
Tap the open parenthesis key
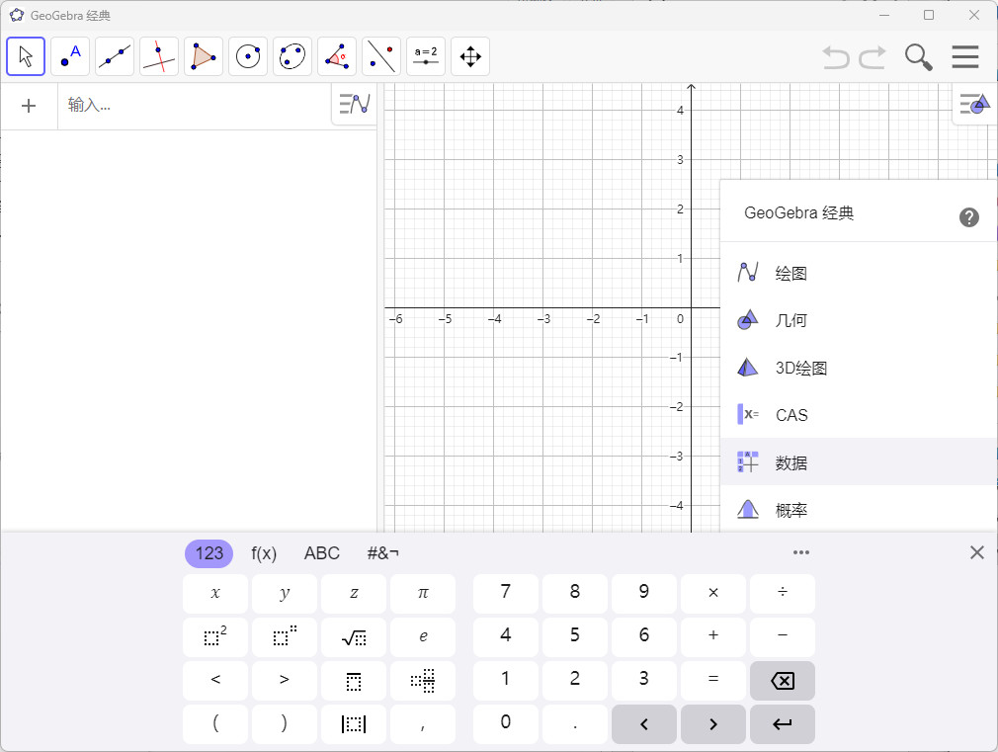[215, 724]
